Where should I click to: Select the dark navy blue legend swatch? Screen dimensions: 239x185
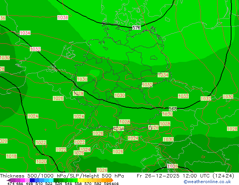[32, 180]
